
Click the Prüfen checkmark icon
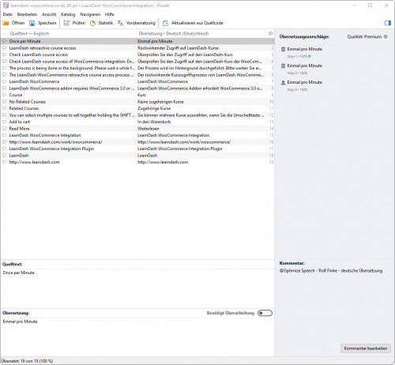pyautogui.click(x=66, y=23)
